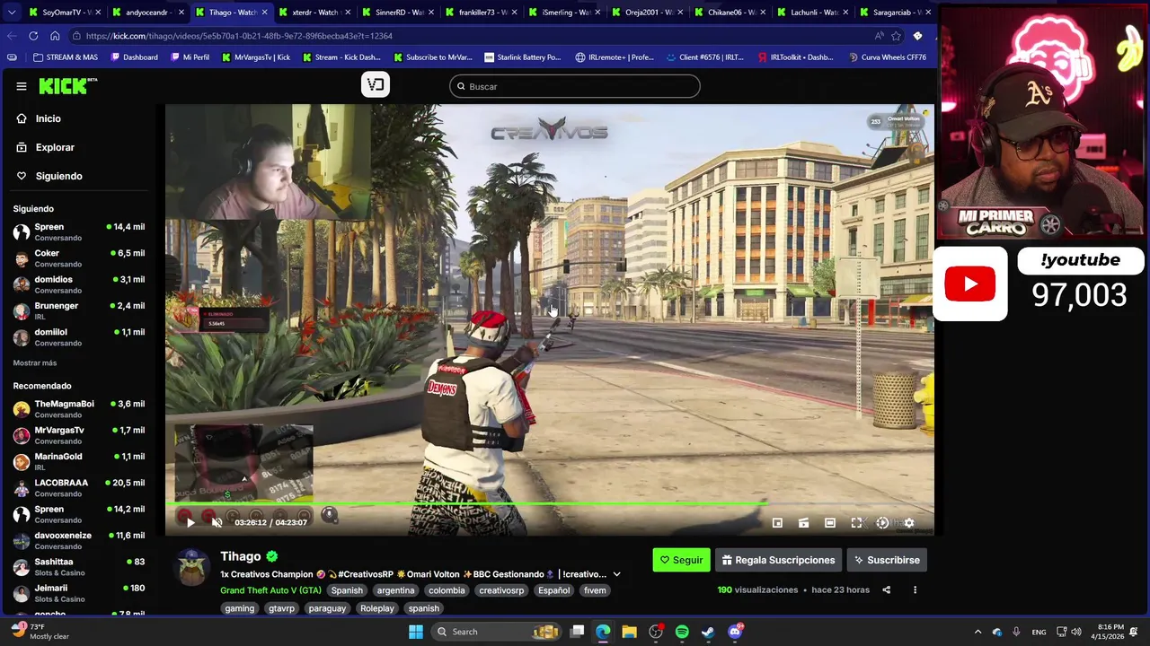Select the creativosrp tag
This screenshot has height=646, width=1150.
tap(501, 590)
